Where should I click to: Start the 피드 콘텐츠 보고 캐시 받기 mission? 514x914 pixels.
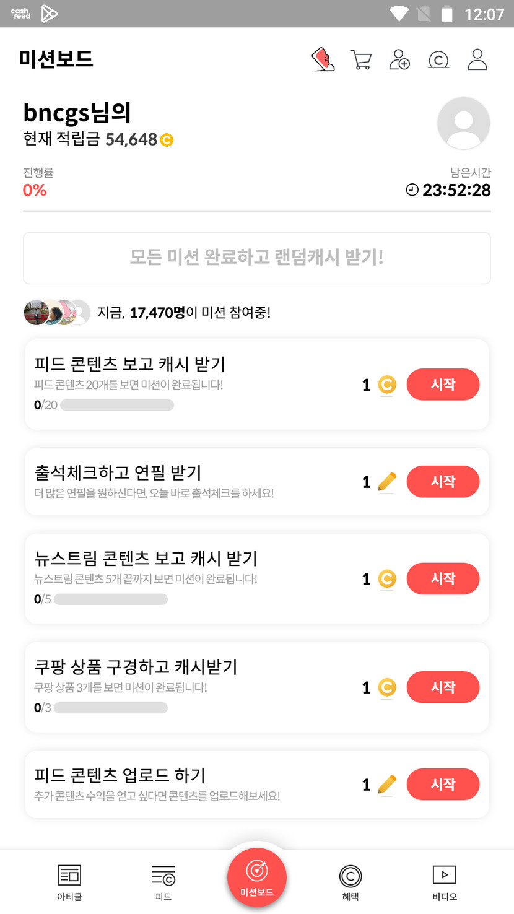443,385
